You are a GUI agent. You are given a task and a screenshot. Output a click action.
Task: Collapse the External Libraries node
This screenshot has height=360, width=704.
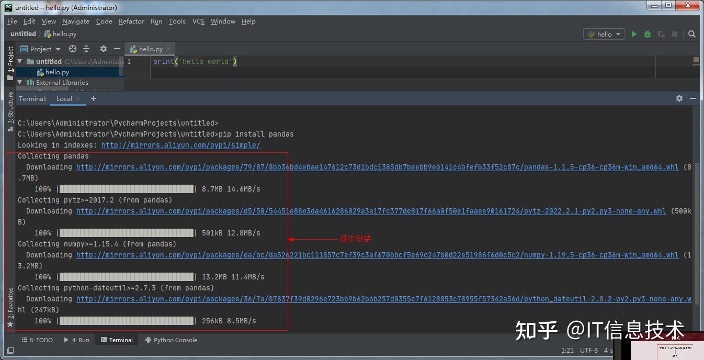19,82
